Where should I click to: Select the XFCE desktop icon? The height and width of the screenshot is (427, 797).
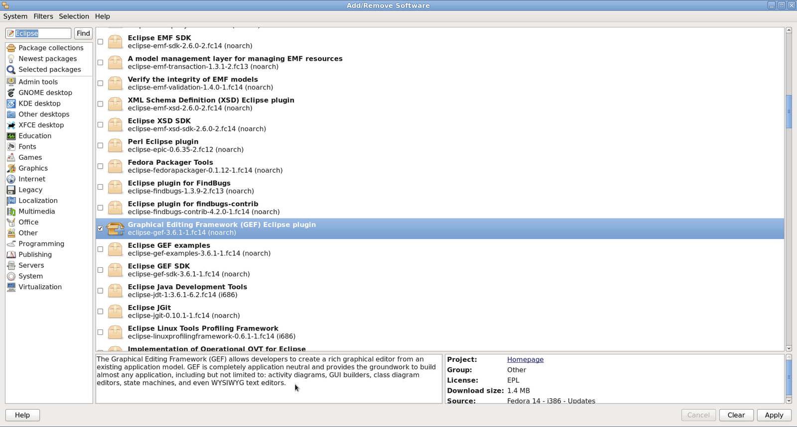point(11,125)
